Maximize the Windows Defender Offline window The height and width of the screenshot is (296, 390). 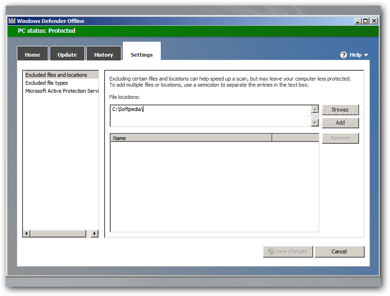coord(365,21)
